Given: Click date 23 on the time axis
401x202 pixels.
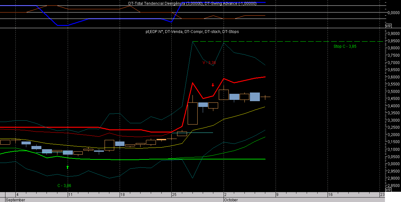Looking at the screenshot, I should pos(382,195).
